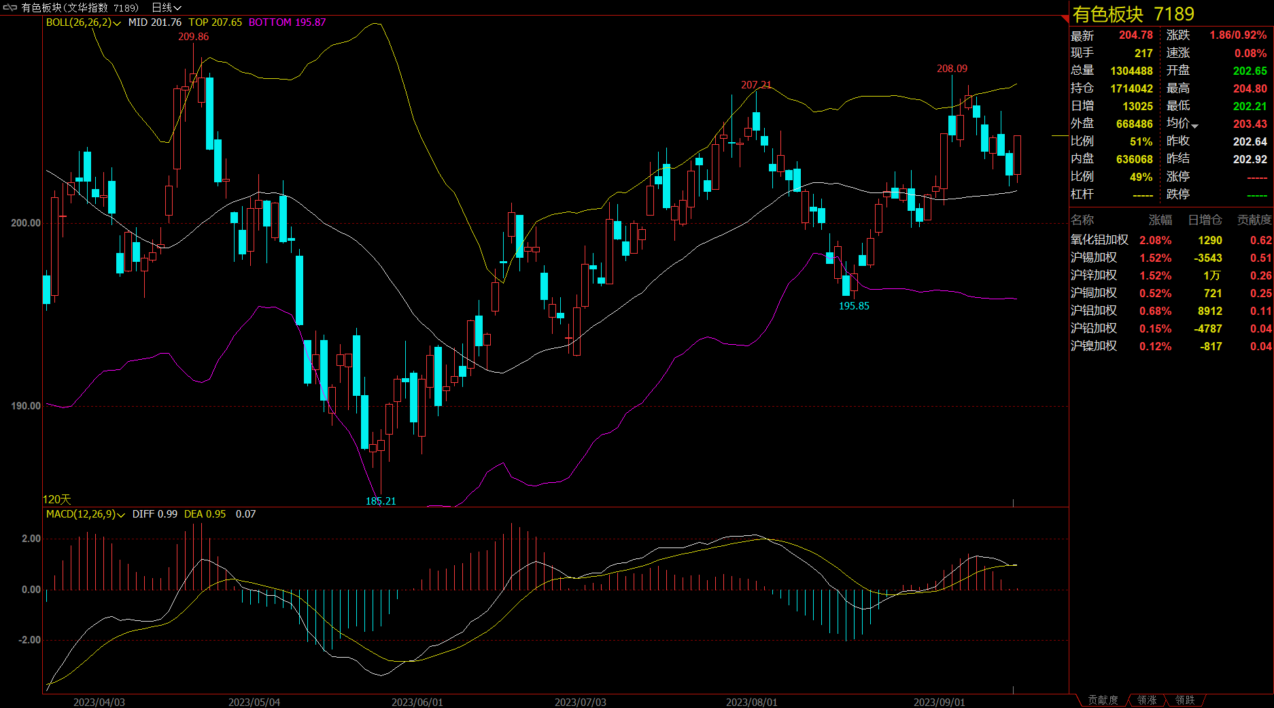The width and height of the screenshot is (1274, 708).
Task: Click the 名称 column header
Action: tap(1082, 220)
